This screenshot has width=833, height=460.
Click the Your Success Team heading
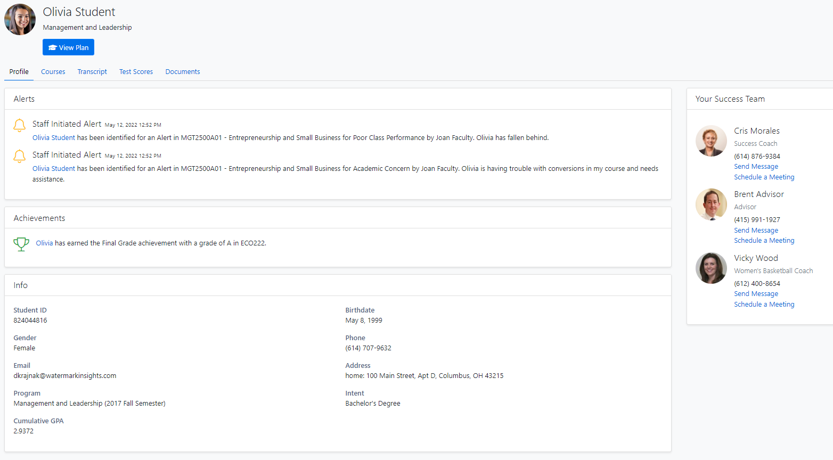730,98
